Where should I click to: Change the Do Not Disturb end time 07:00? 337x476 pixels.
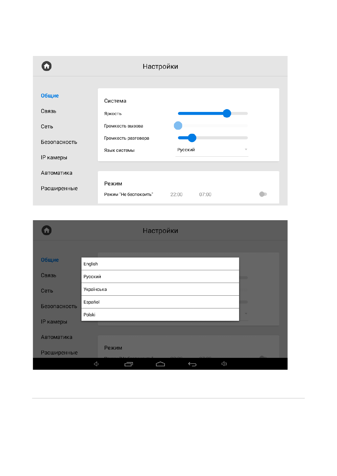205,194
